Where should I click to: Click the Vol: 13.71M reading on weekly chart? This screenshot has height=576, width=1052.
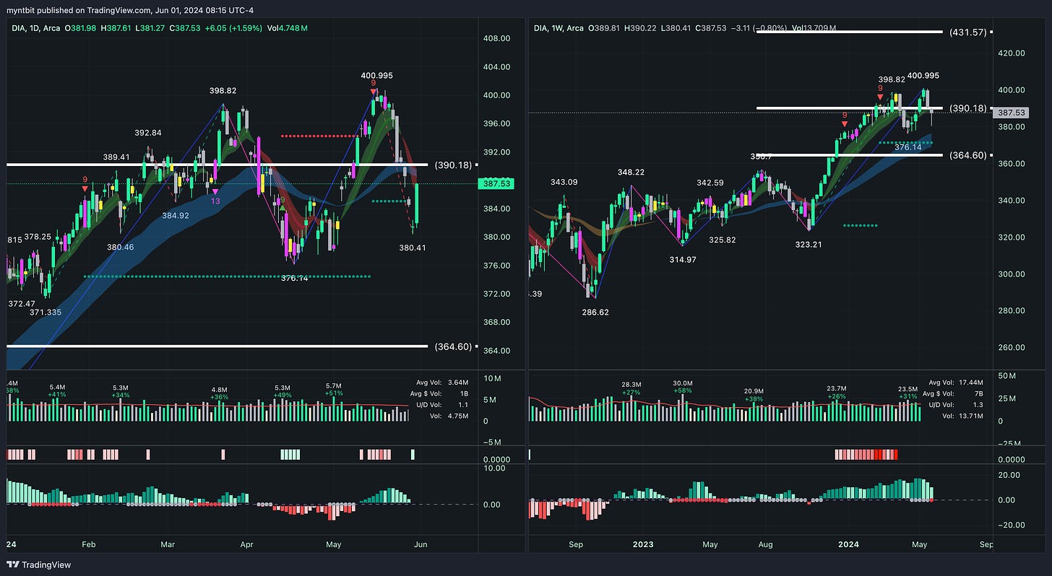(x=963, y=416)
